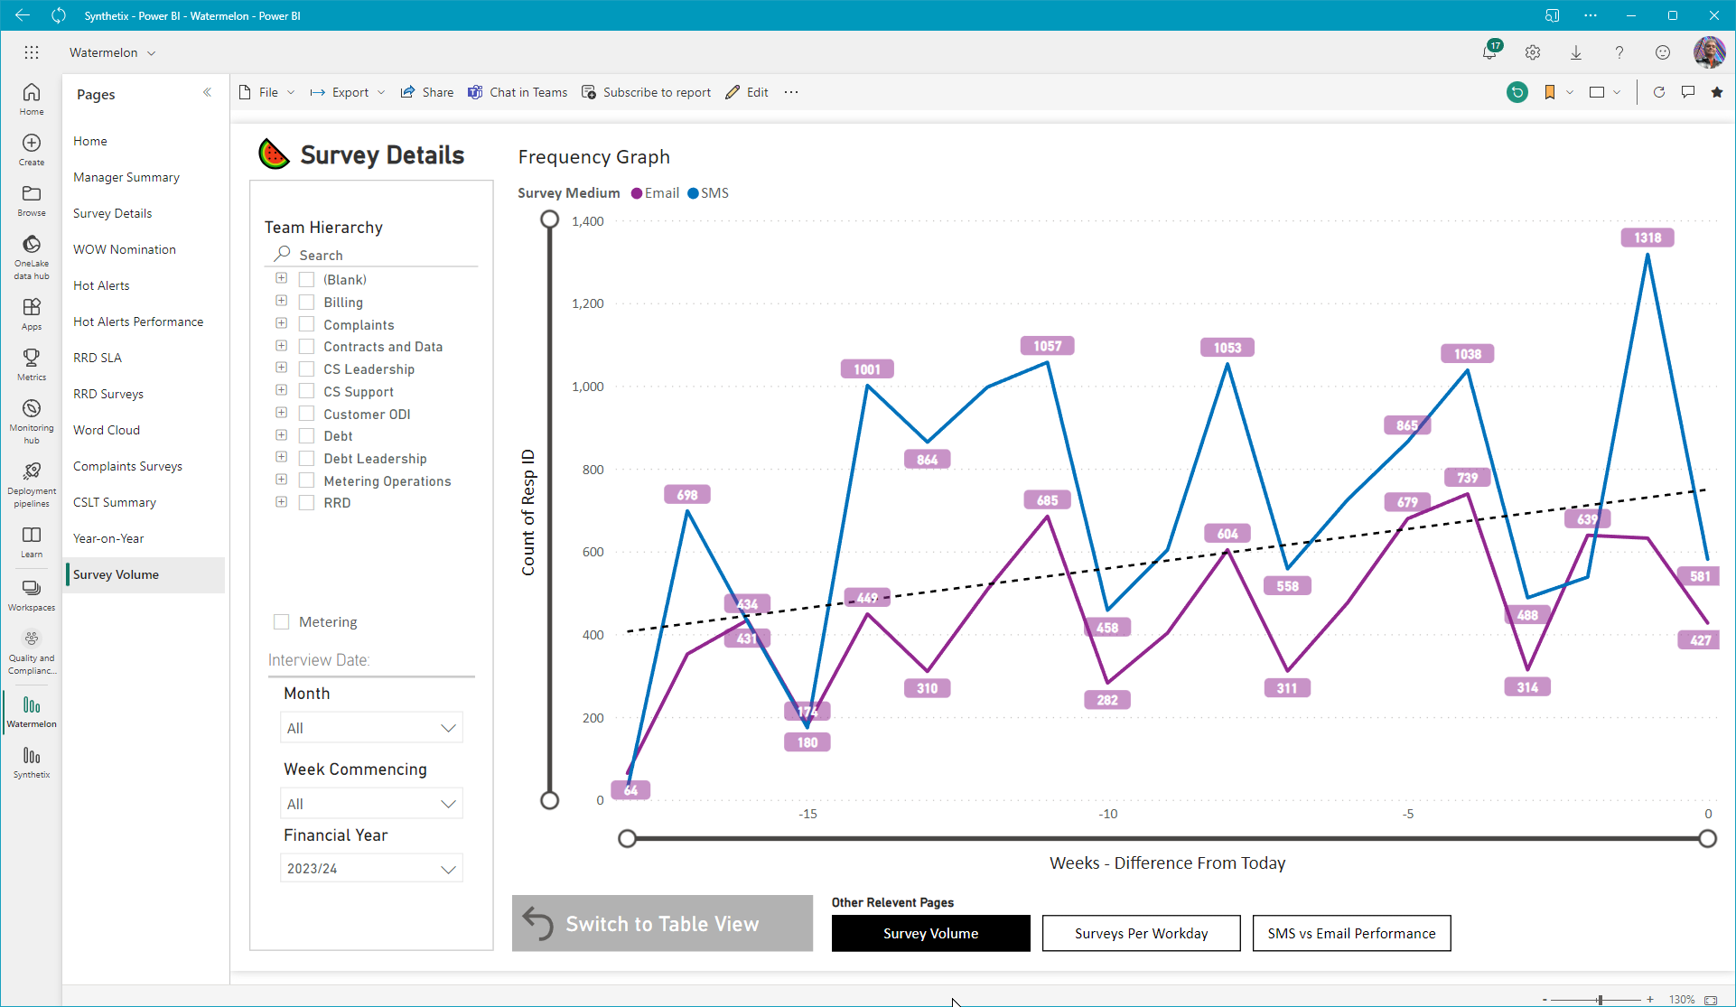Image resolution: width=1736 pixels, height=1007 pixels.
Task: Click Switch to Table View button
Action: (x=662, y=923)
